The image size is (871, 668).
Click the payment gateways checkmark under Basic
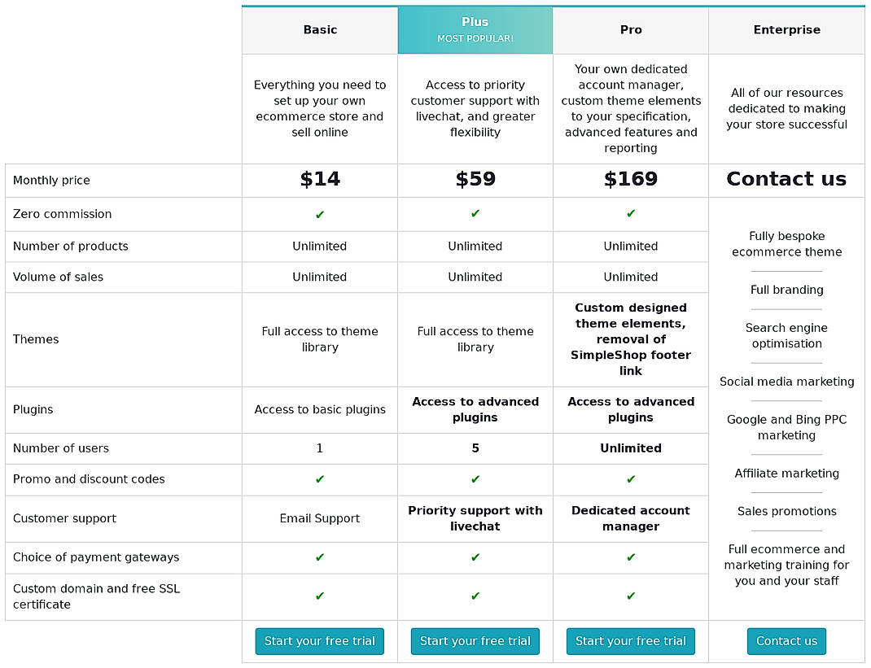(319, 557)
